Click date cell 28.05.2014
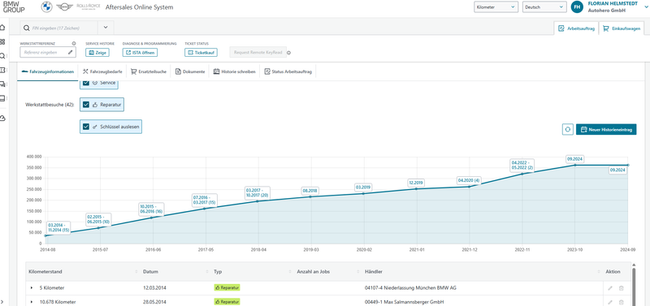Image resolution: width=650 pixels, height=306 pixels. tap(155, 302)
